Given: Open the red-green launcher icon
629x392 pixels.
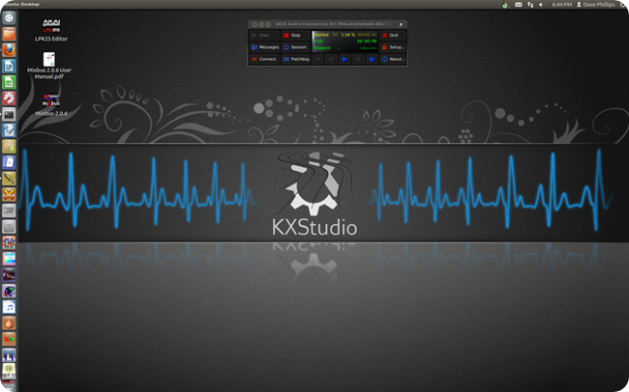Looking at the screenshot, I should tap(9, 339).
